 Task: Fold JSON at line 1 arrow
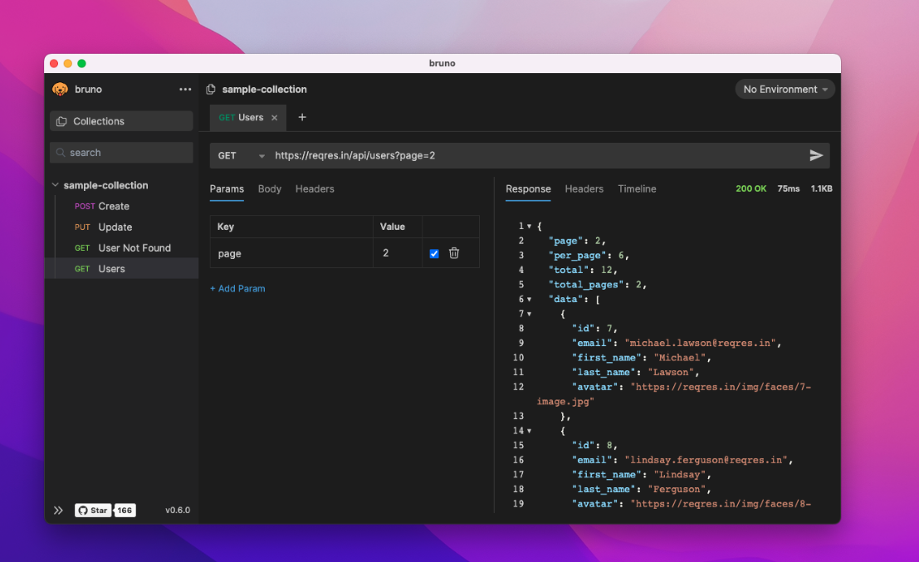pos(529,226)
